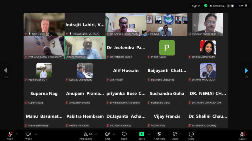Select Dr Ritu Mathur Mitra's video tile
This screenshot has height=141, width=252.
(208, 48)
